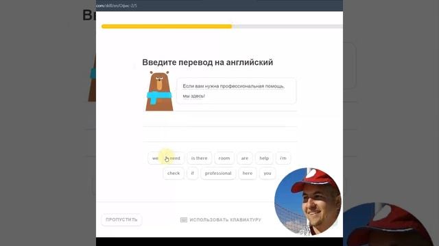
Task: Select the word tile "we"
Action: (156, 158)
